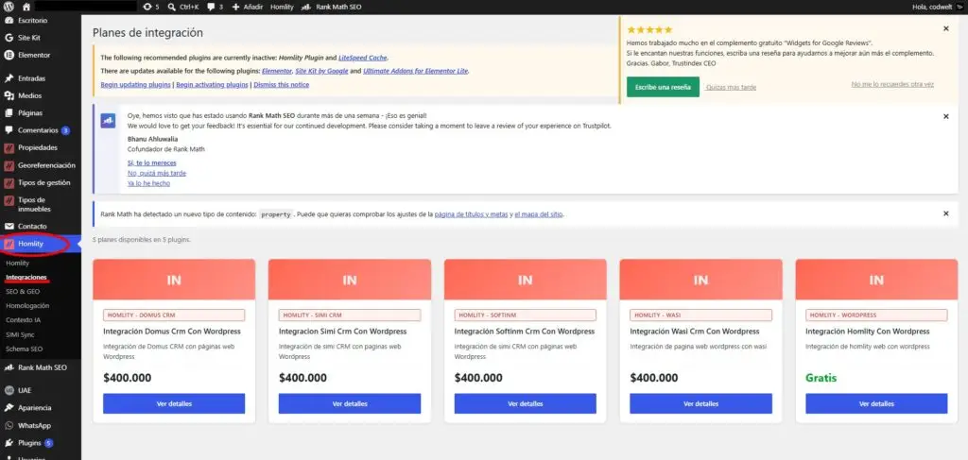This screenshot has height=460, width=968.
Task: Close the new content type notice
Action: pos(945,213)
